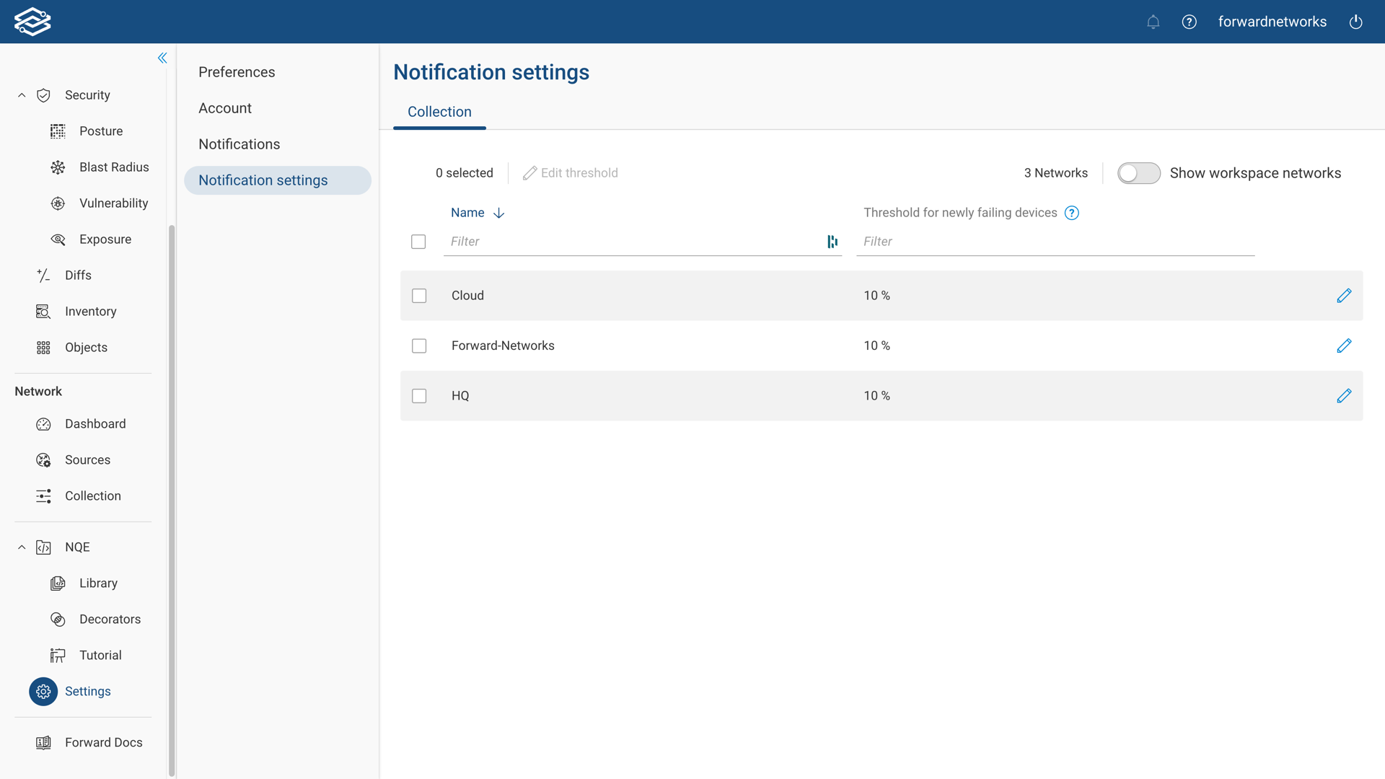Image resolution: width=1385 pixels, height=779 pixels.
Task: Open help via question mark icon
Action: point(1189,22)
